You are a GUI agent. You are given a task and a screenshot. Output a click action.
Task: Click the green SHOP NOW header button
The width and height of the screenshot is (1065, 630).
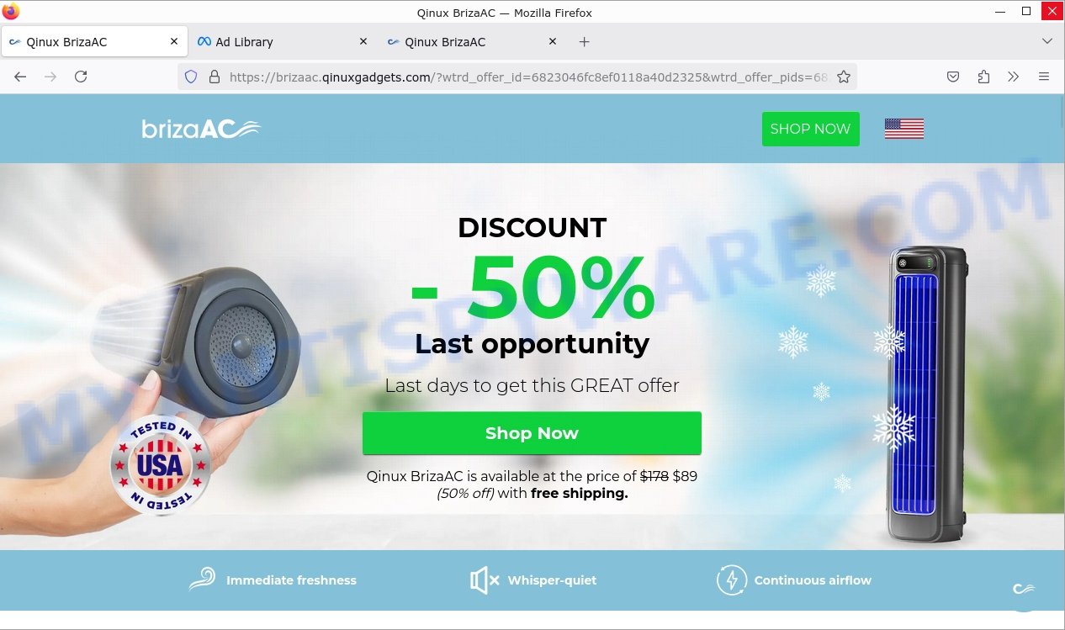(x=811, y=129)
